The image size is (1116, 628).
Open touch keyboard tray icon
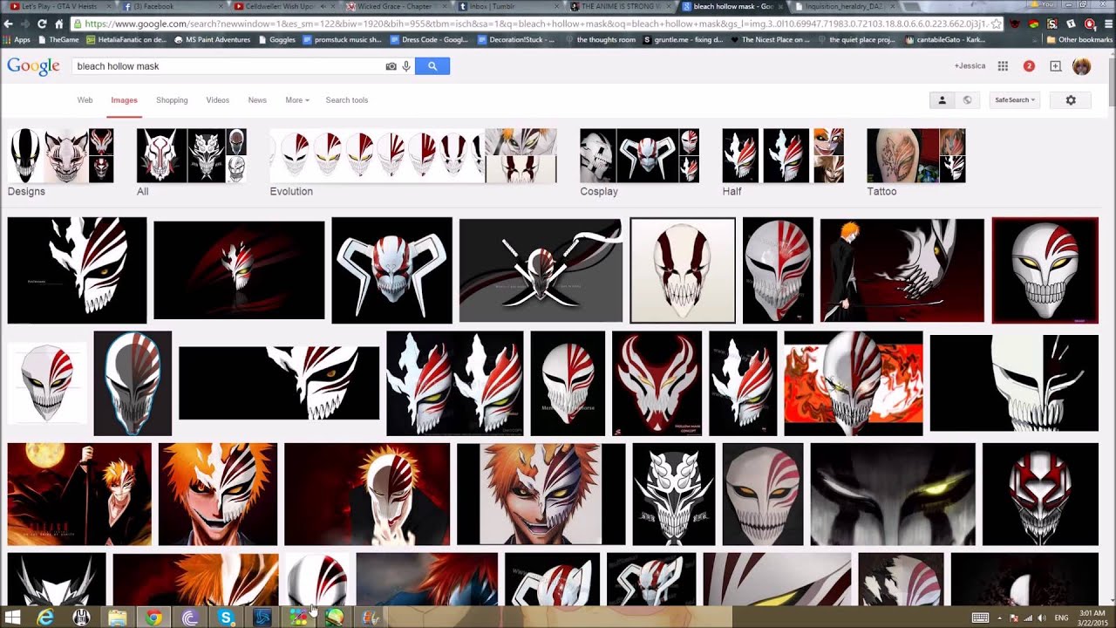[x=980, y=618]
